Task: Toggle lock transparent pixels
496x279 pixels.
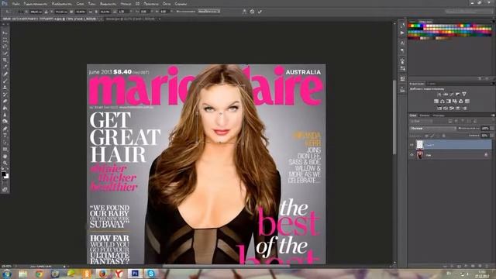Action: (426, 136)
